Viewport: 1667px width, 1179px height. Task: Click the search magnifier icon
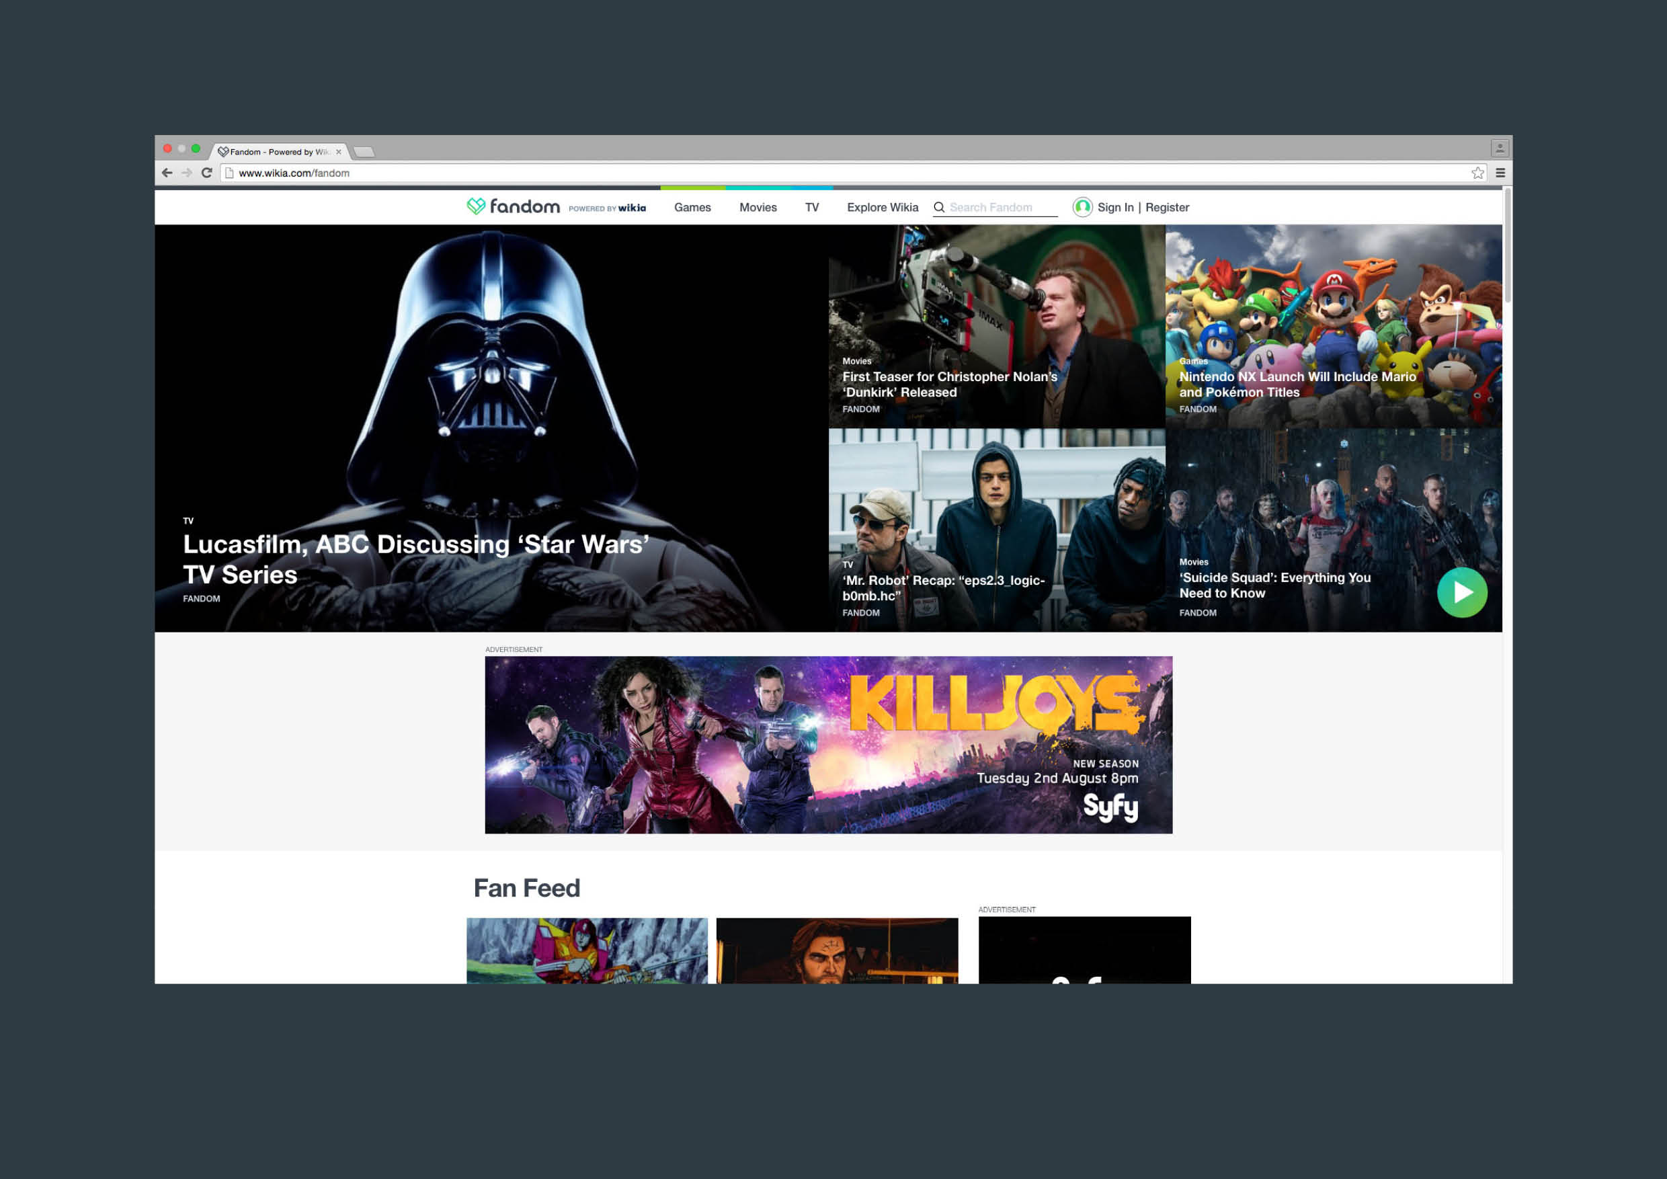[x=939, y=208]
